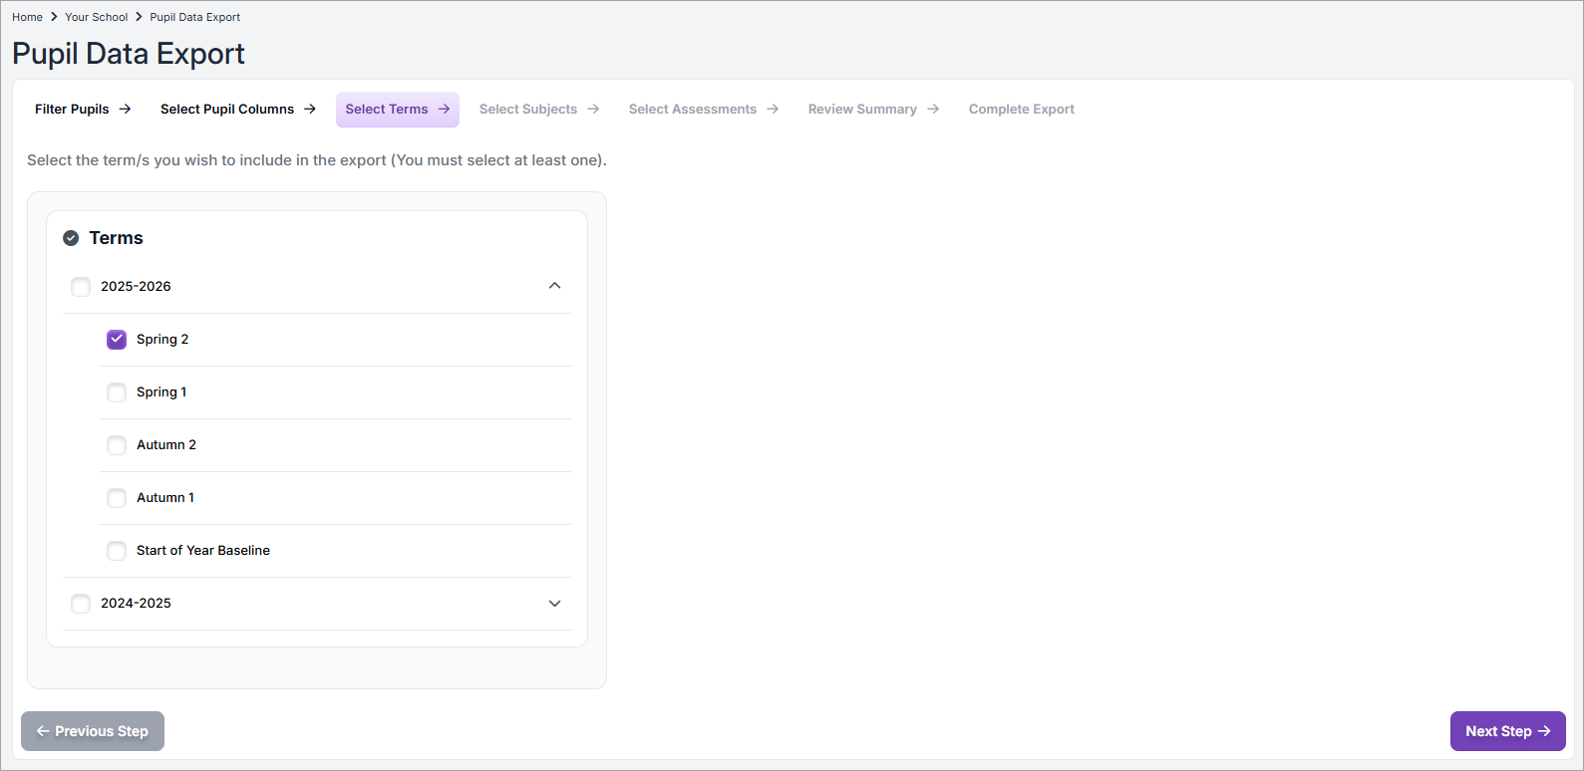The image size is (1584, 771).
Task: Click arrow icon after Select Pupil Columns
Action: (x=310, y=110)
